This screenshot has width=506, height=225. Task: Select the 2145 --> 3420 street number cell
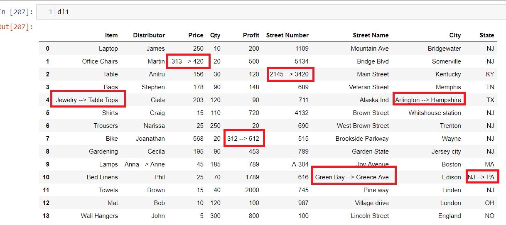(290, 74)
